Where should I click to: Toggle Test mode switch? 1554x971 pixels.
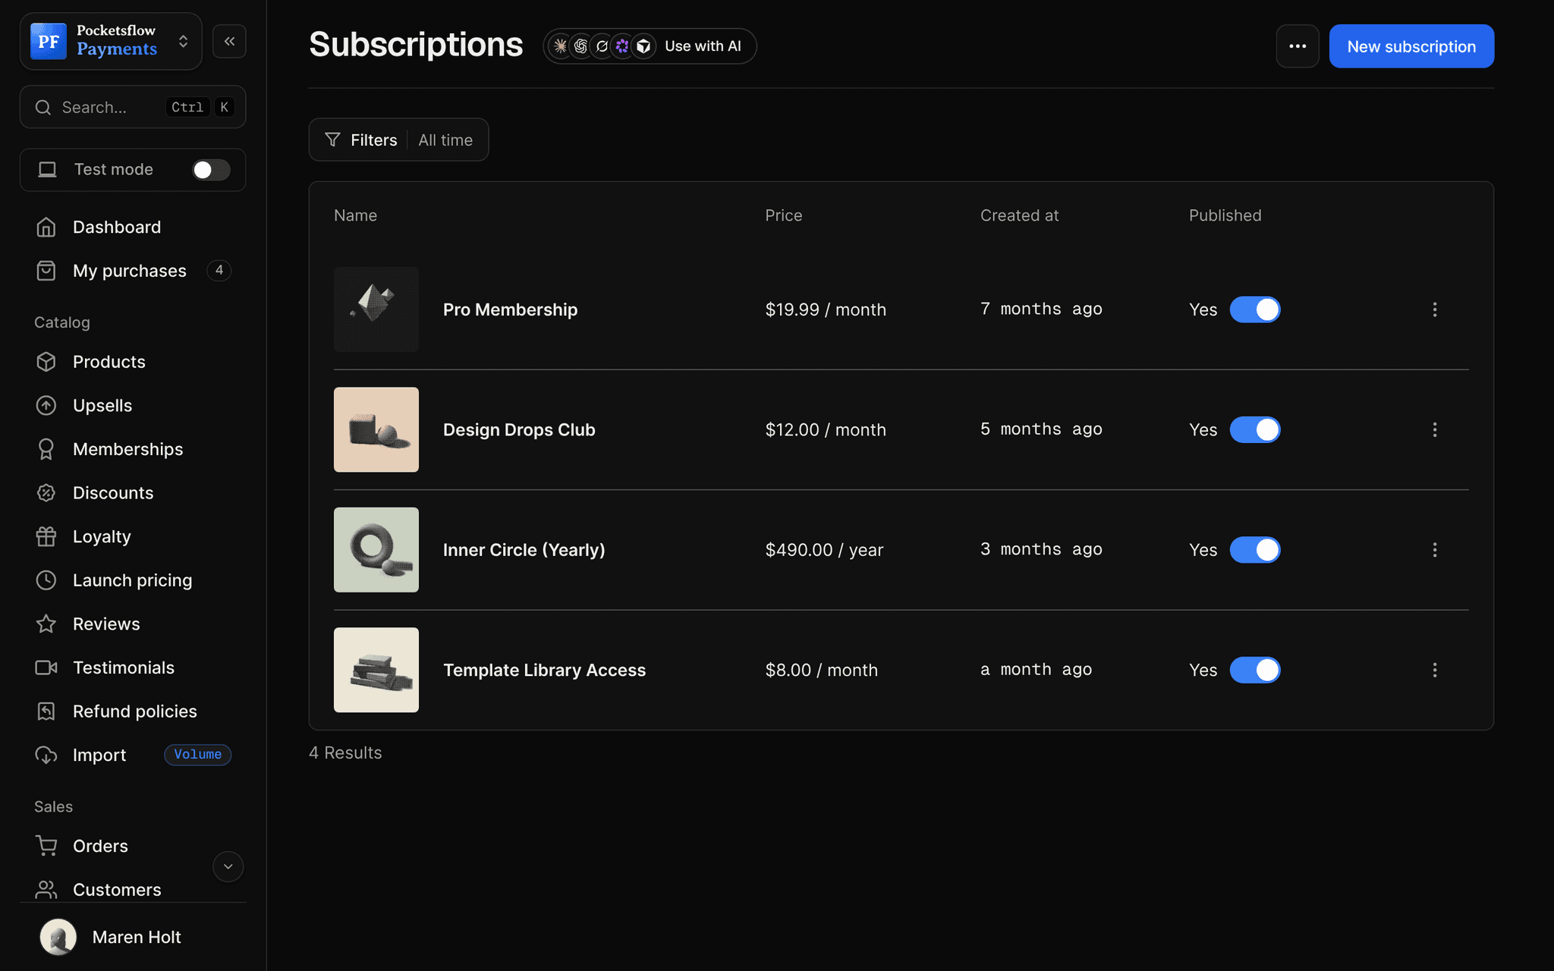click(x=210, y=170)
